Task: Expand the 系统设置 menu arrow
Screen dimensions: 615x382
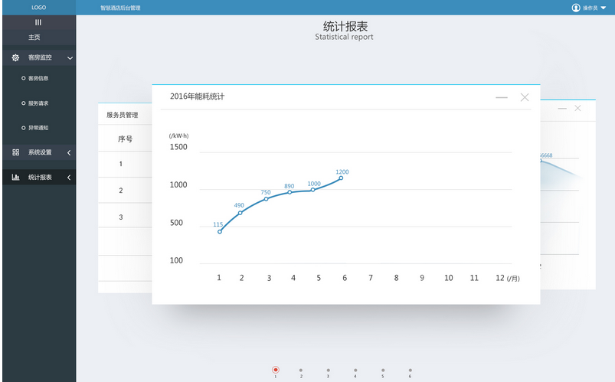Action: coord(69,152)
